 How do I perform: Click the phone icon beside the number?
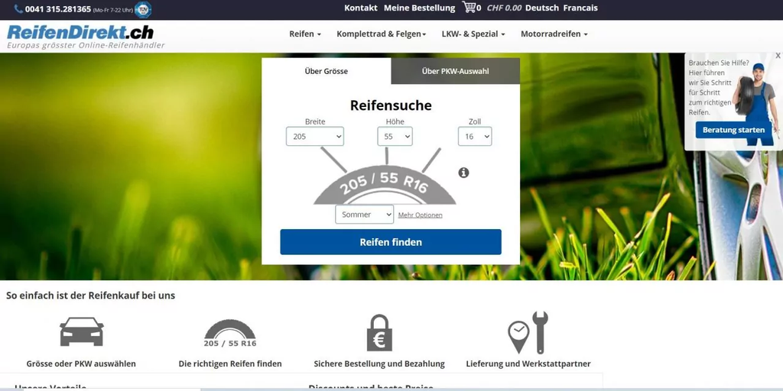[x=18, y=9]
